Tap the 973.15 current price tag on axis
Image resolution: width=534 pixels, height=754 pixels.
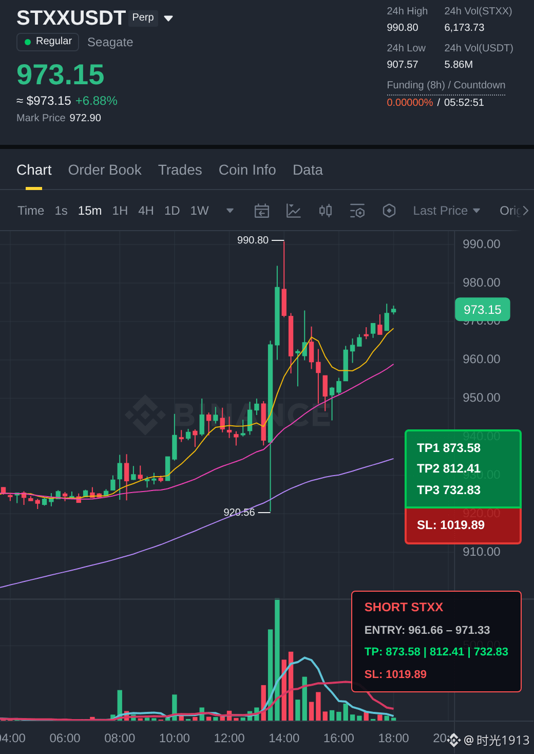(x=482, y=310)
